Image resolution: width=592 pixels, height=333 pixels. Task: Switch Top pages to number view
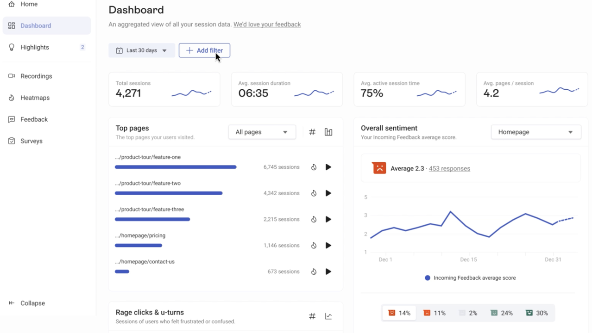point(312,132)
